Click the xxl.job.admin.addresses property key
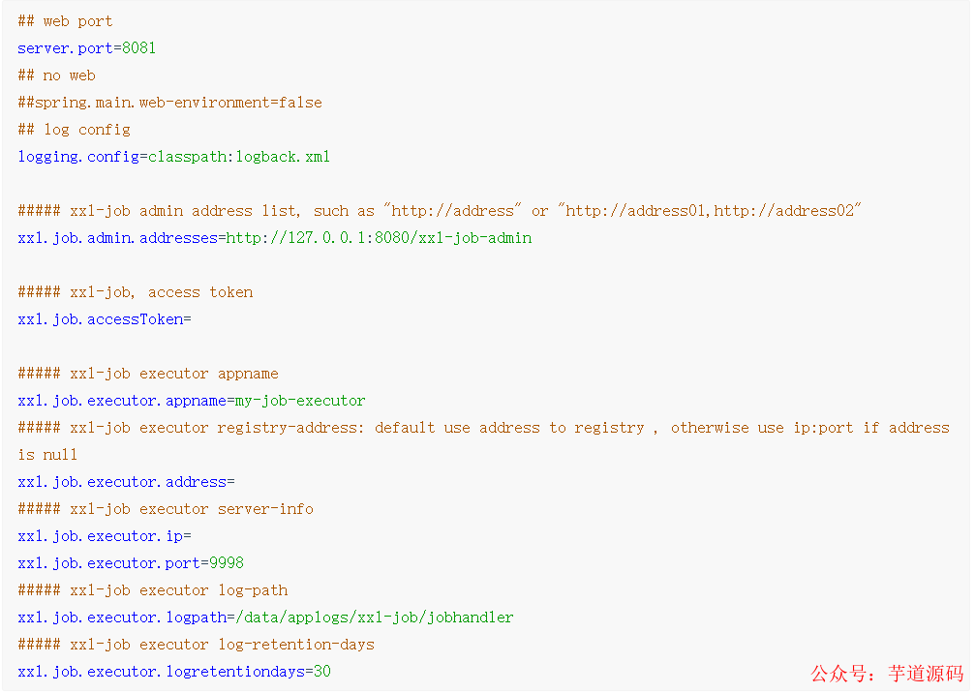The width and height of the screenshot is (975, 693). [117, 238]
